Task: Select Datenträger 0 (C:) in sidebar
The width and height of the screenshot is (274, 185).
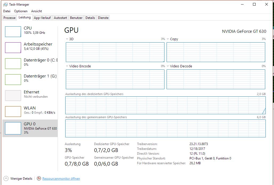Action: pyautogui.click(x=30, y=63)
